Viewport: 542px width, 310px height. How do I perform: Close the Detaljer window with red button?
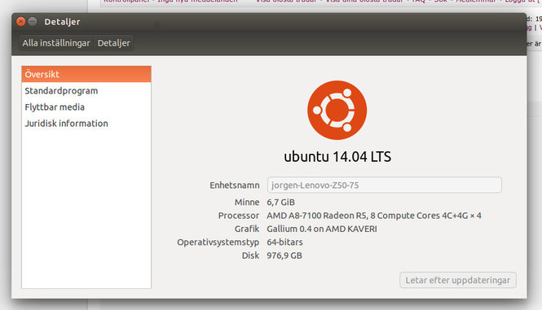click(x=20, y=22)
